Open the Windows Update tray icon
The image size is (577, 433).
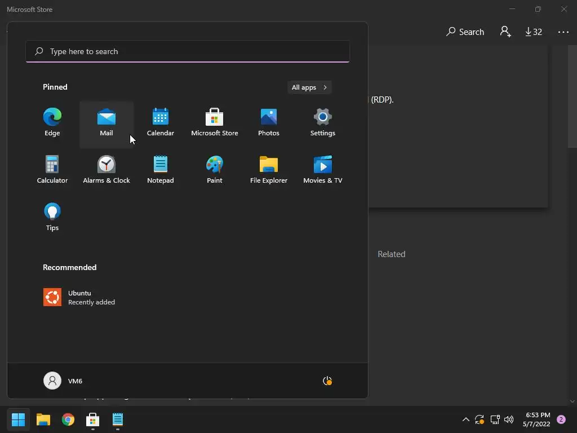480,419
